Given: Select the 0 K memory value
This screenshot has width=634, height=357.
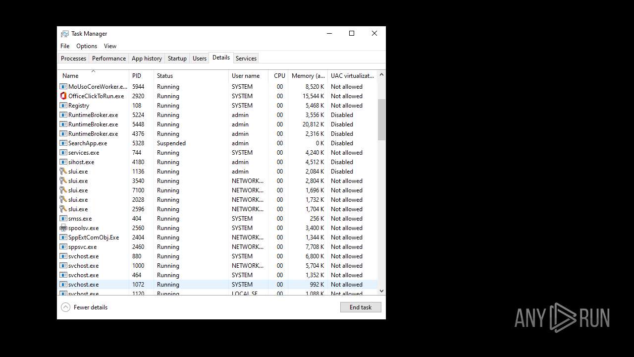Looking at the screenshot, I should (320, 143).
